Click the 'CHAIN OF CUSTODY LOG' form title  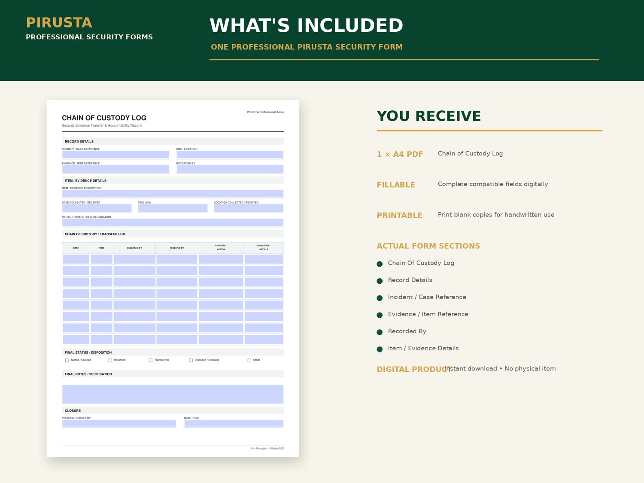point(104,118)
